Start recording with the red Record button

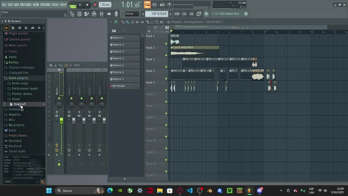point(95,5)
